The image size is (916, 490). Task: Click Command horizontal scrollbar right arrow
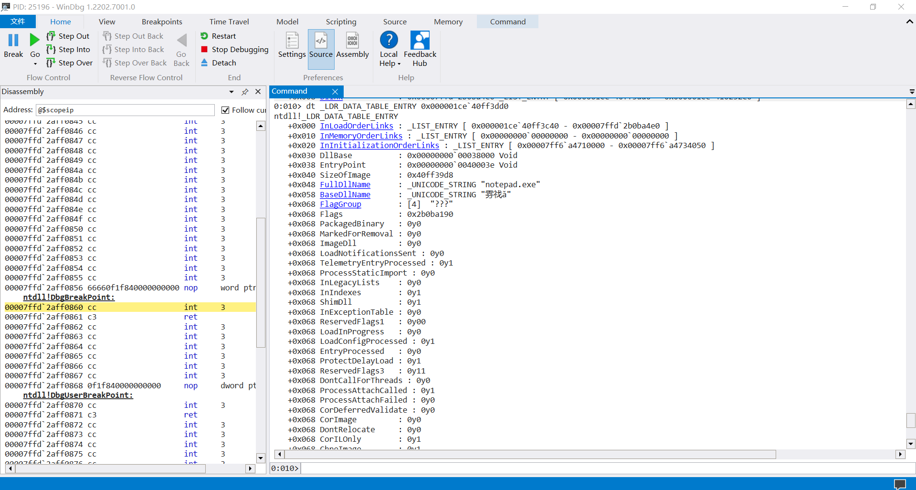900,454
